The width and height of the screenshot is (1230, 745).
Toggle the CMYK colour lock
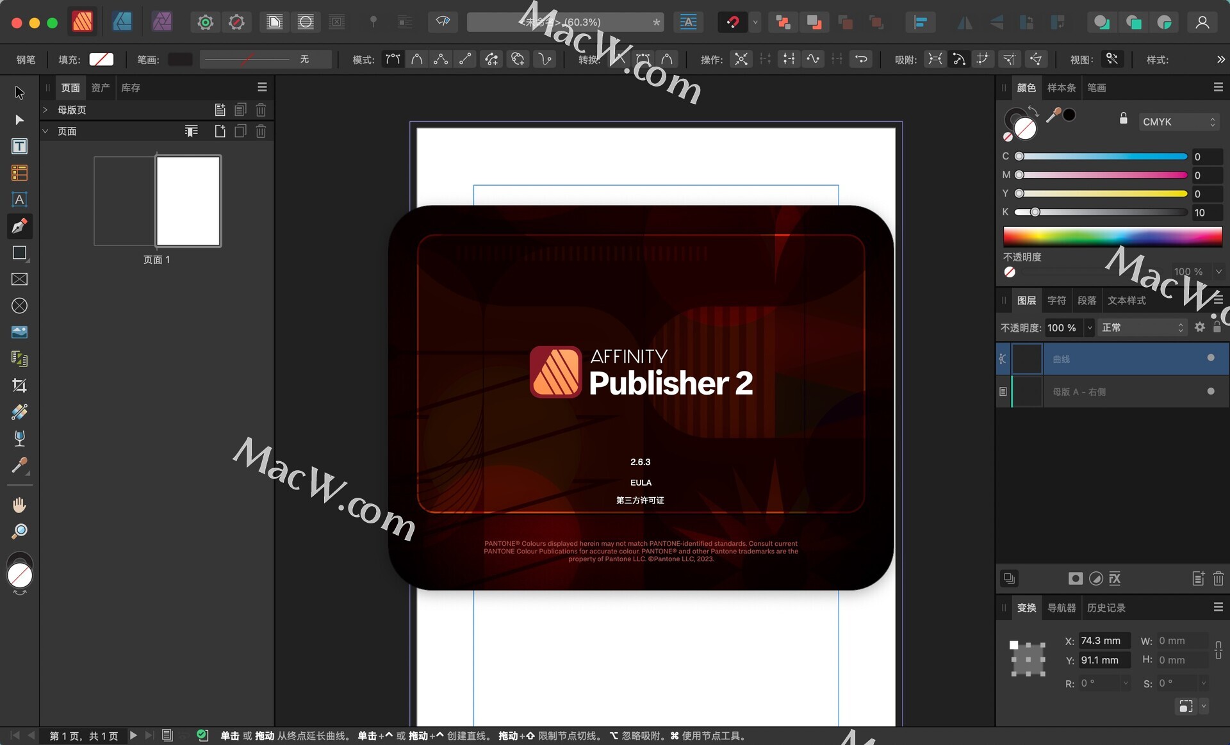coord(1124,119)
